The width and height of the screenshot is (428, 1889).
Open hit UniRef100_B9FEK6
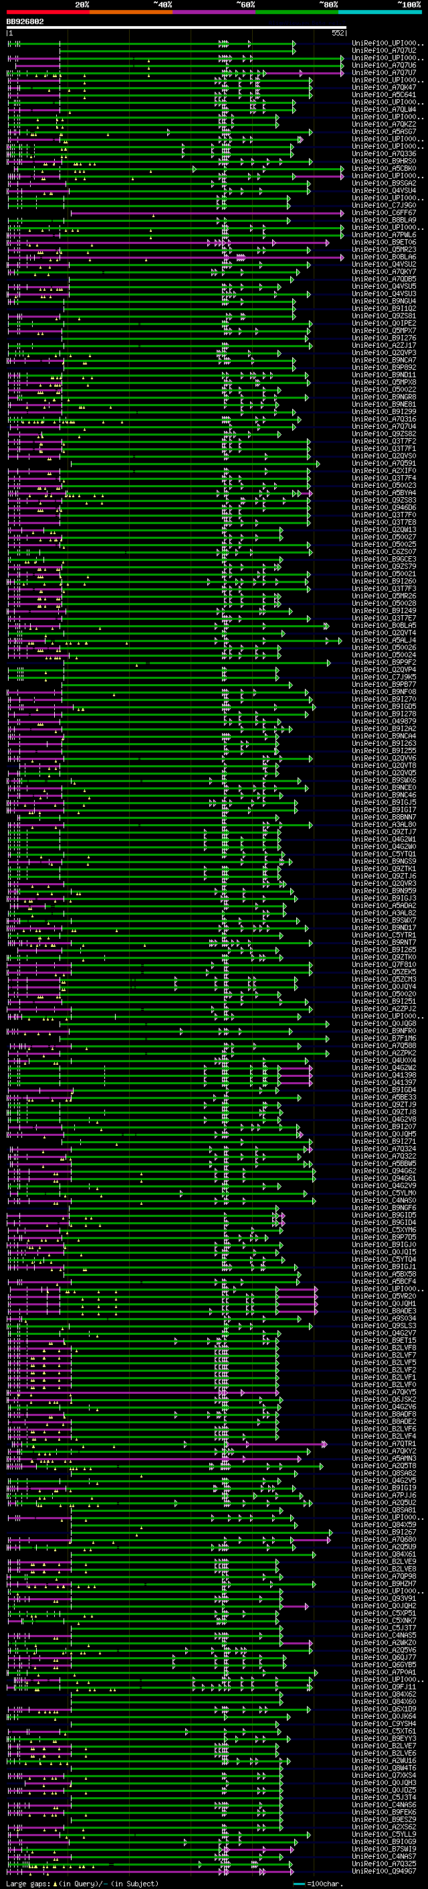coord(384,1813)
